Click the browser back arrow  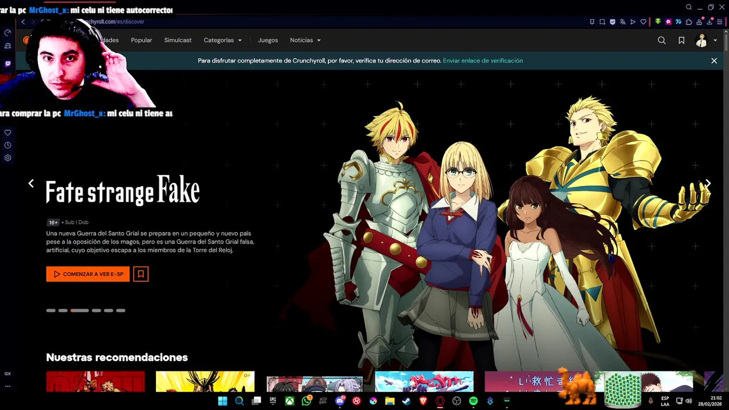[23, 22]
